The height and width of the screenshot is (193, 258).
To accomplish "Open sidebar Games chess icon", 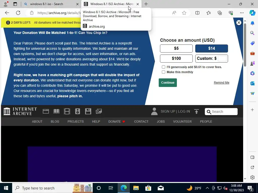I will point(252,63).
